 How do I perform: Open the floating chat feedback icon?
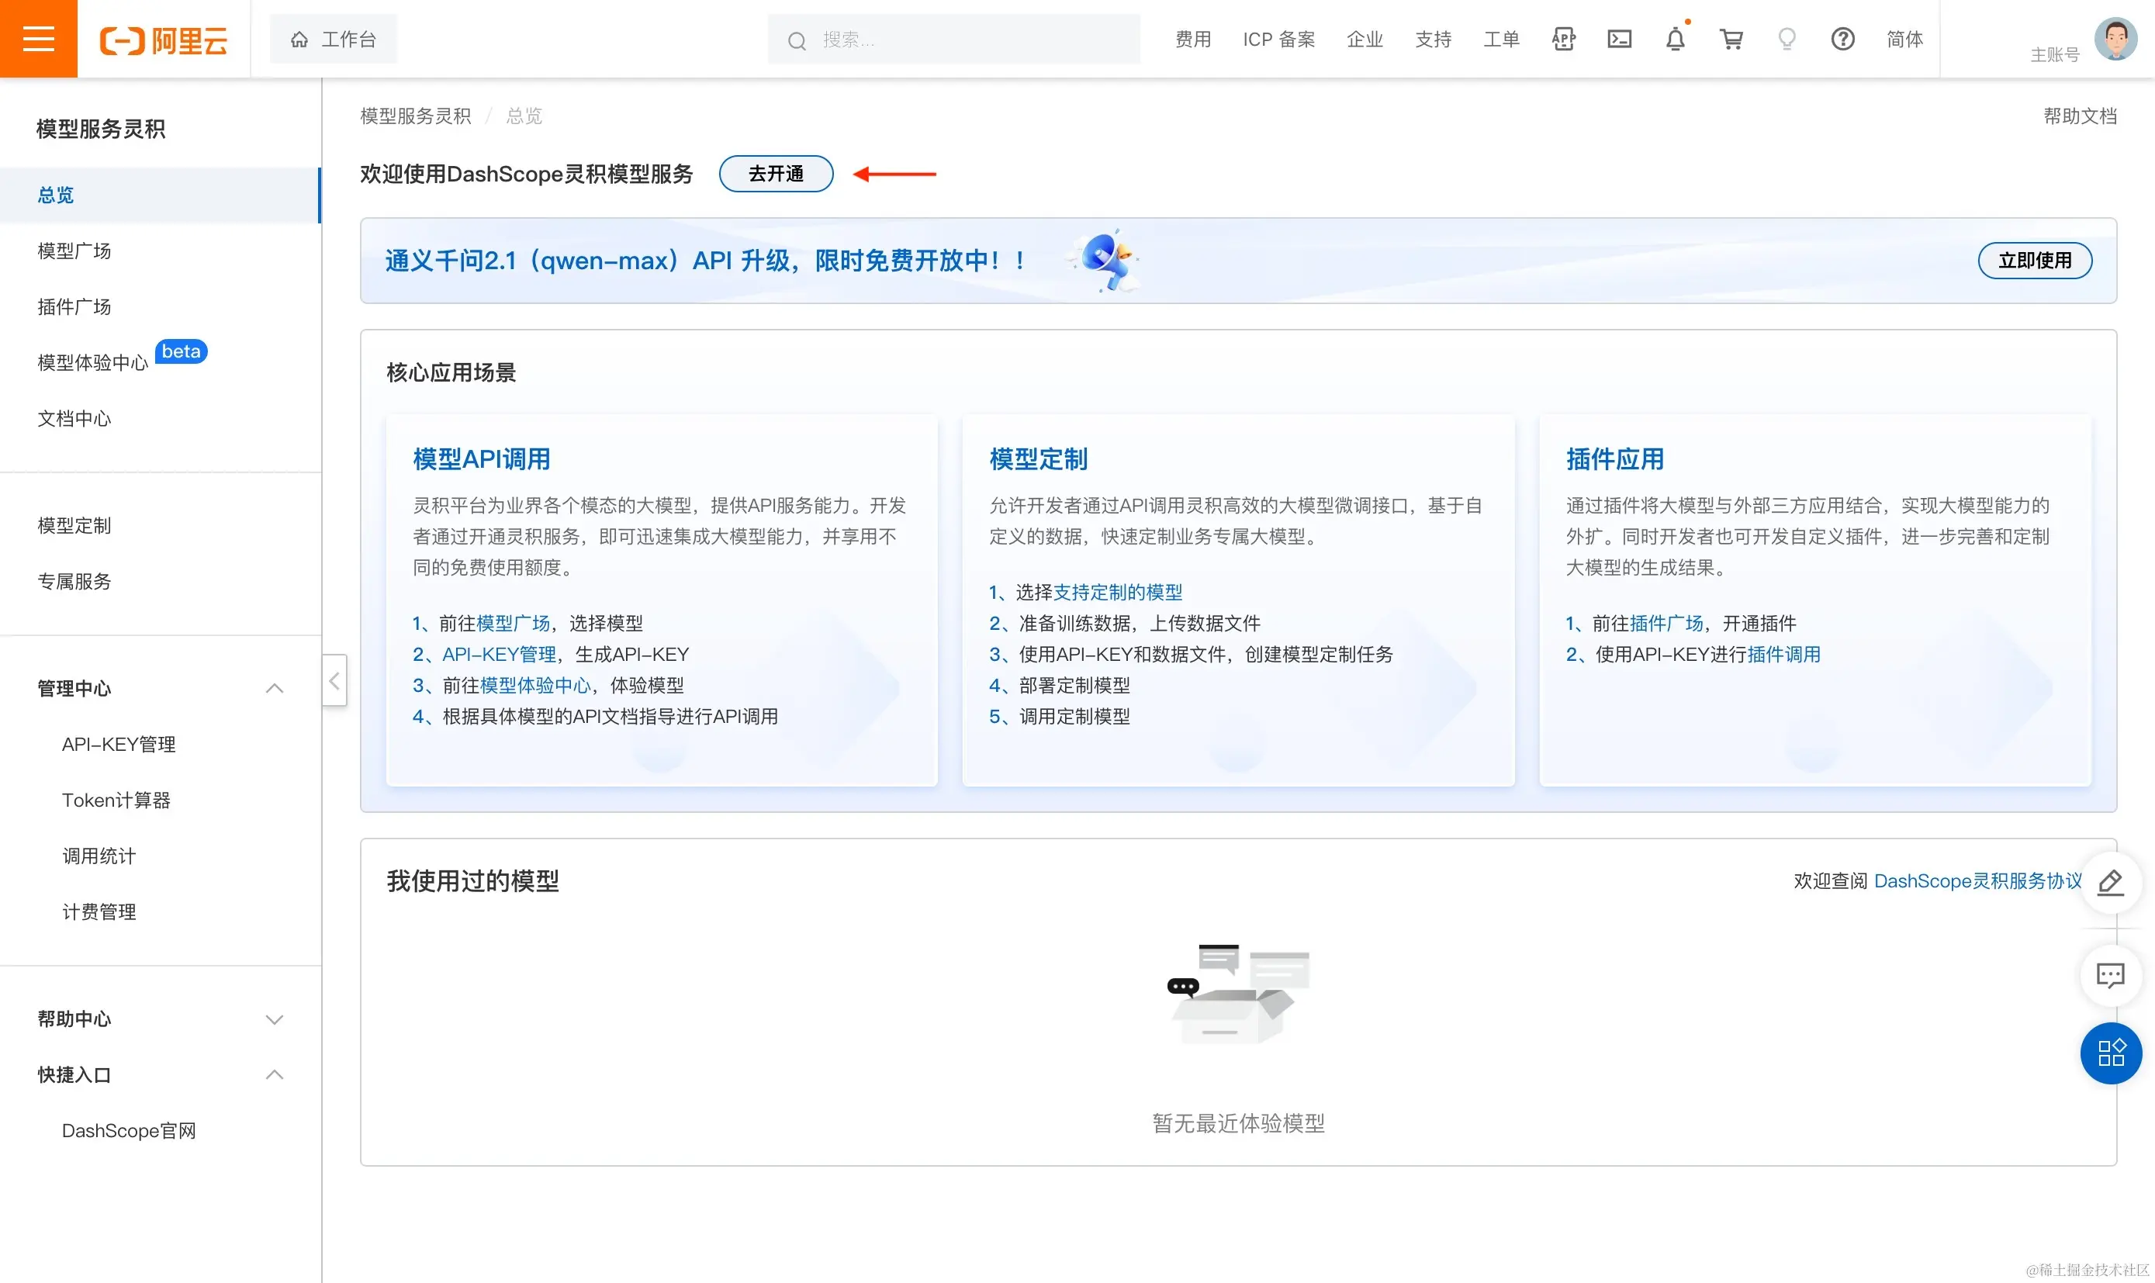tap(2110, 975)
